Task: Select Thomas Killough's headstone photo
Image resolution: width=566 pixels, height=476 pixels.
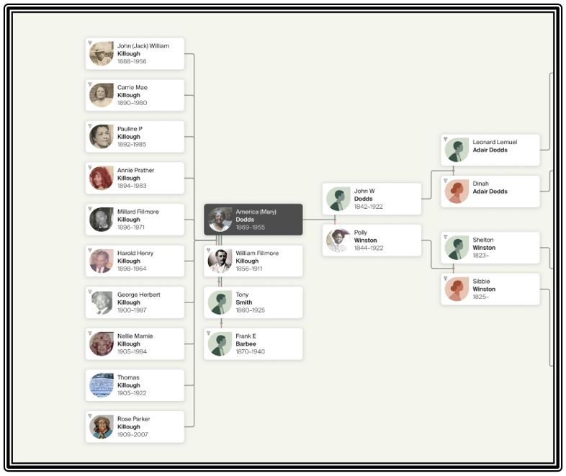Action: [102, 385]
